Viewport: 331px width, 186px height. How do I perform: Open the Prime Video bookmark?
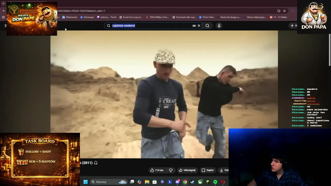click(206, 17)
